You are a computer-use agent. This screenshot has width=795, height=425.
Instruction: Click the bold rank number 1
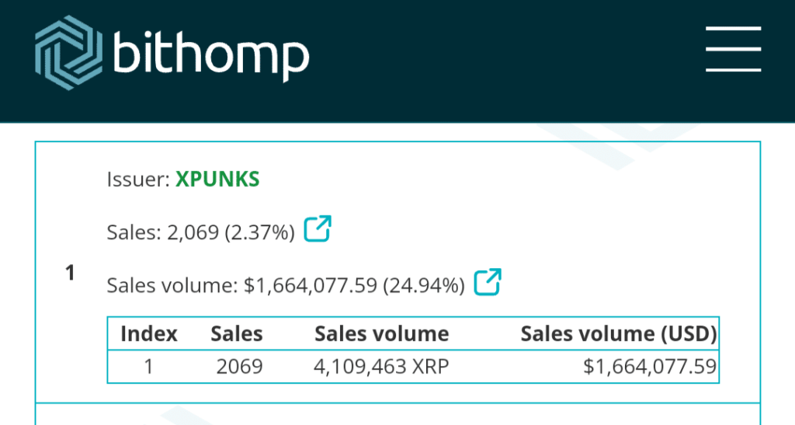click(x=71, y=273)
